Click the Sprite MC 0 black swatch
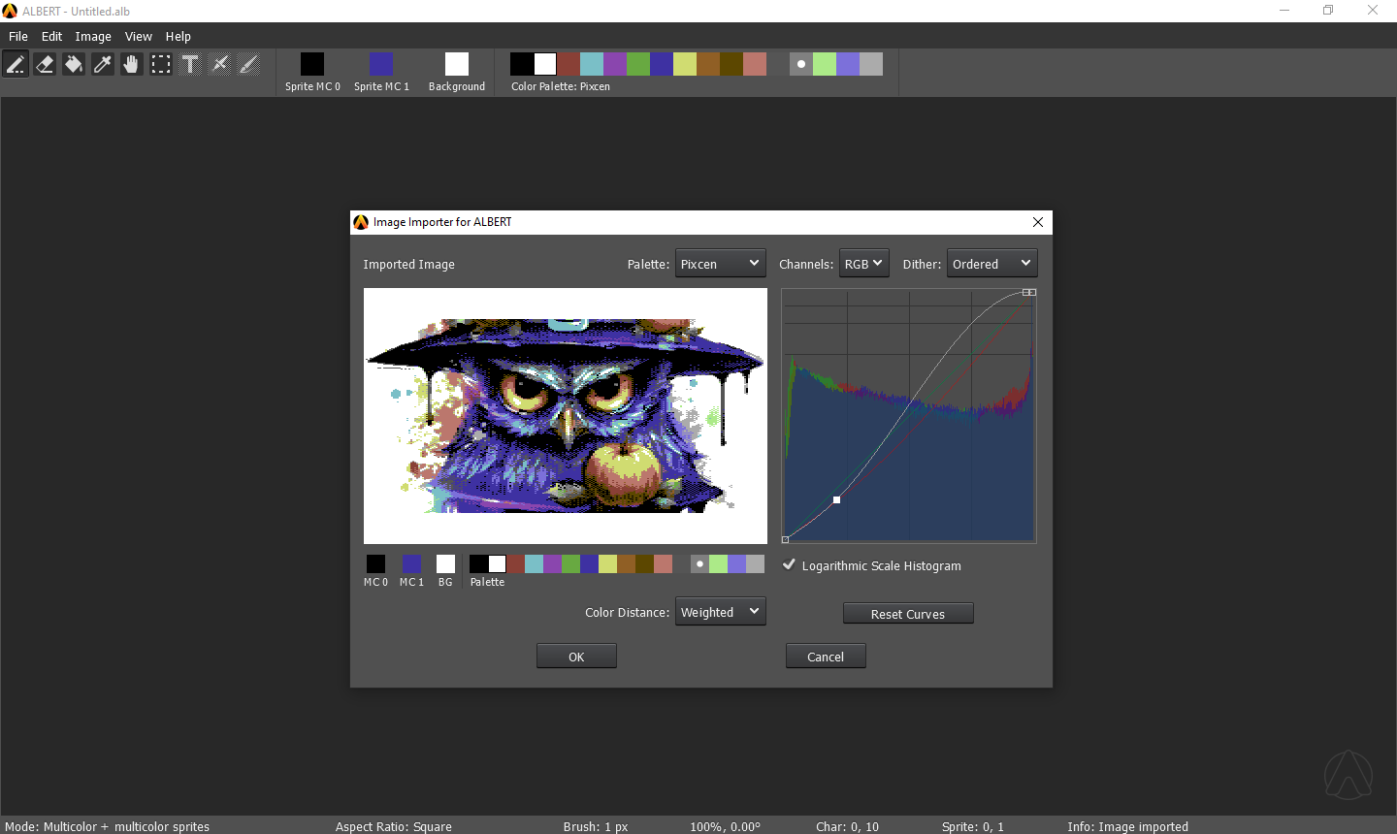The image size is (1397, 834). (312, 64)
